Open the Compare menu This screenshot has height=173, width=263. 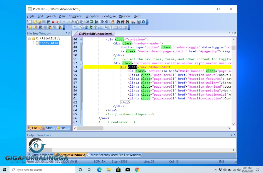(75, 16)
